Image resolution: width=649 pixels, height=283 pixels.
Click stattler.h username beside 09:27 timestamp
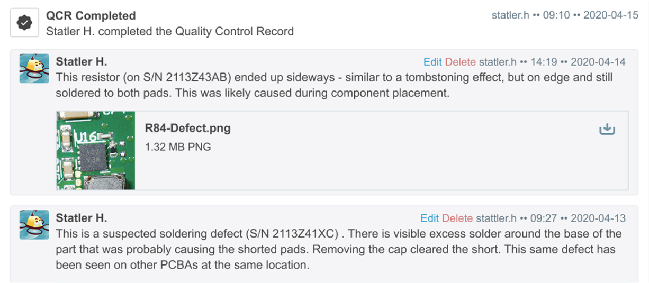tap(496, 218)
